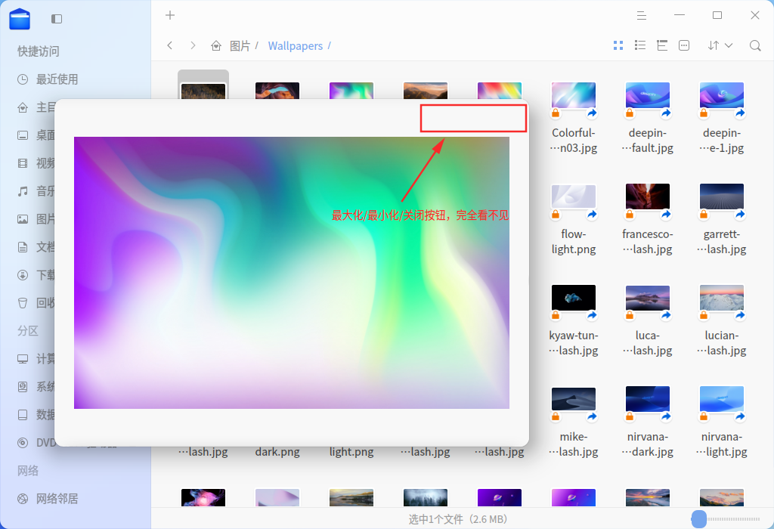This screenshot has height=529, width=774.
Task: Click the colorful aurora preview image
Action: click(292, 272)
